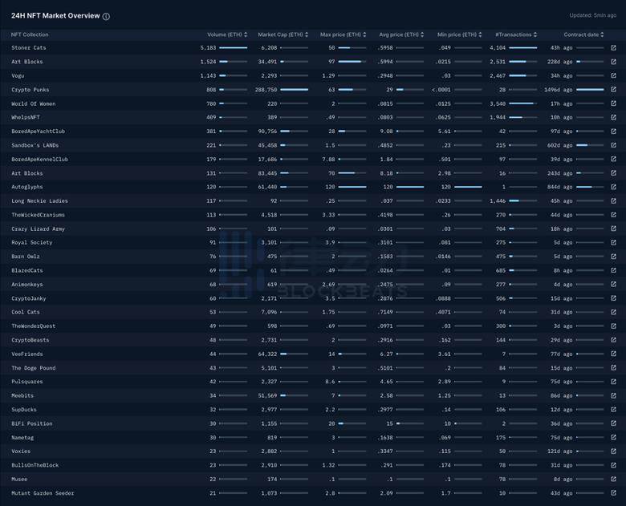Open external link for CryptoJanky
The image size is (626, 506).
(x=613, y=298)
